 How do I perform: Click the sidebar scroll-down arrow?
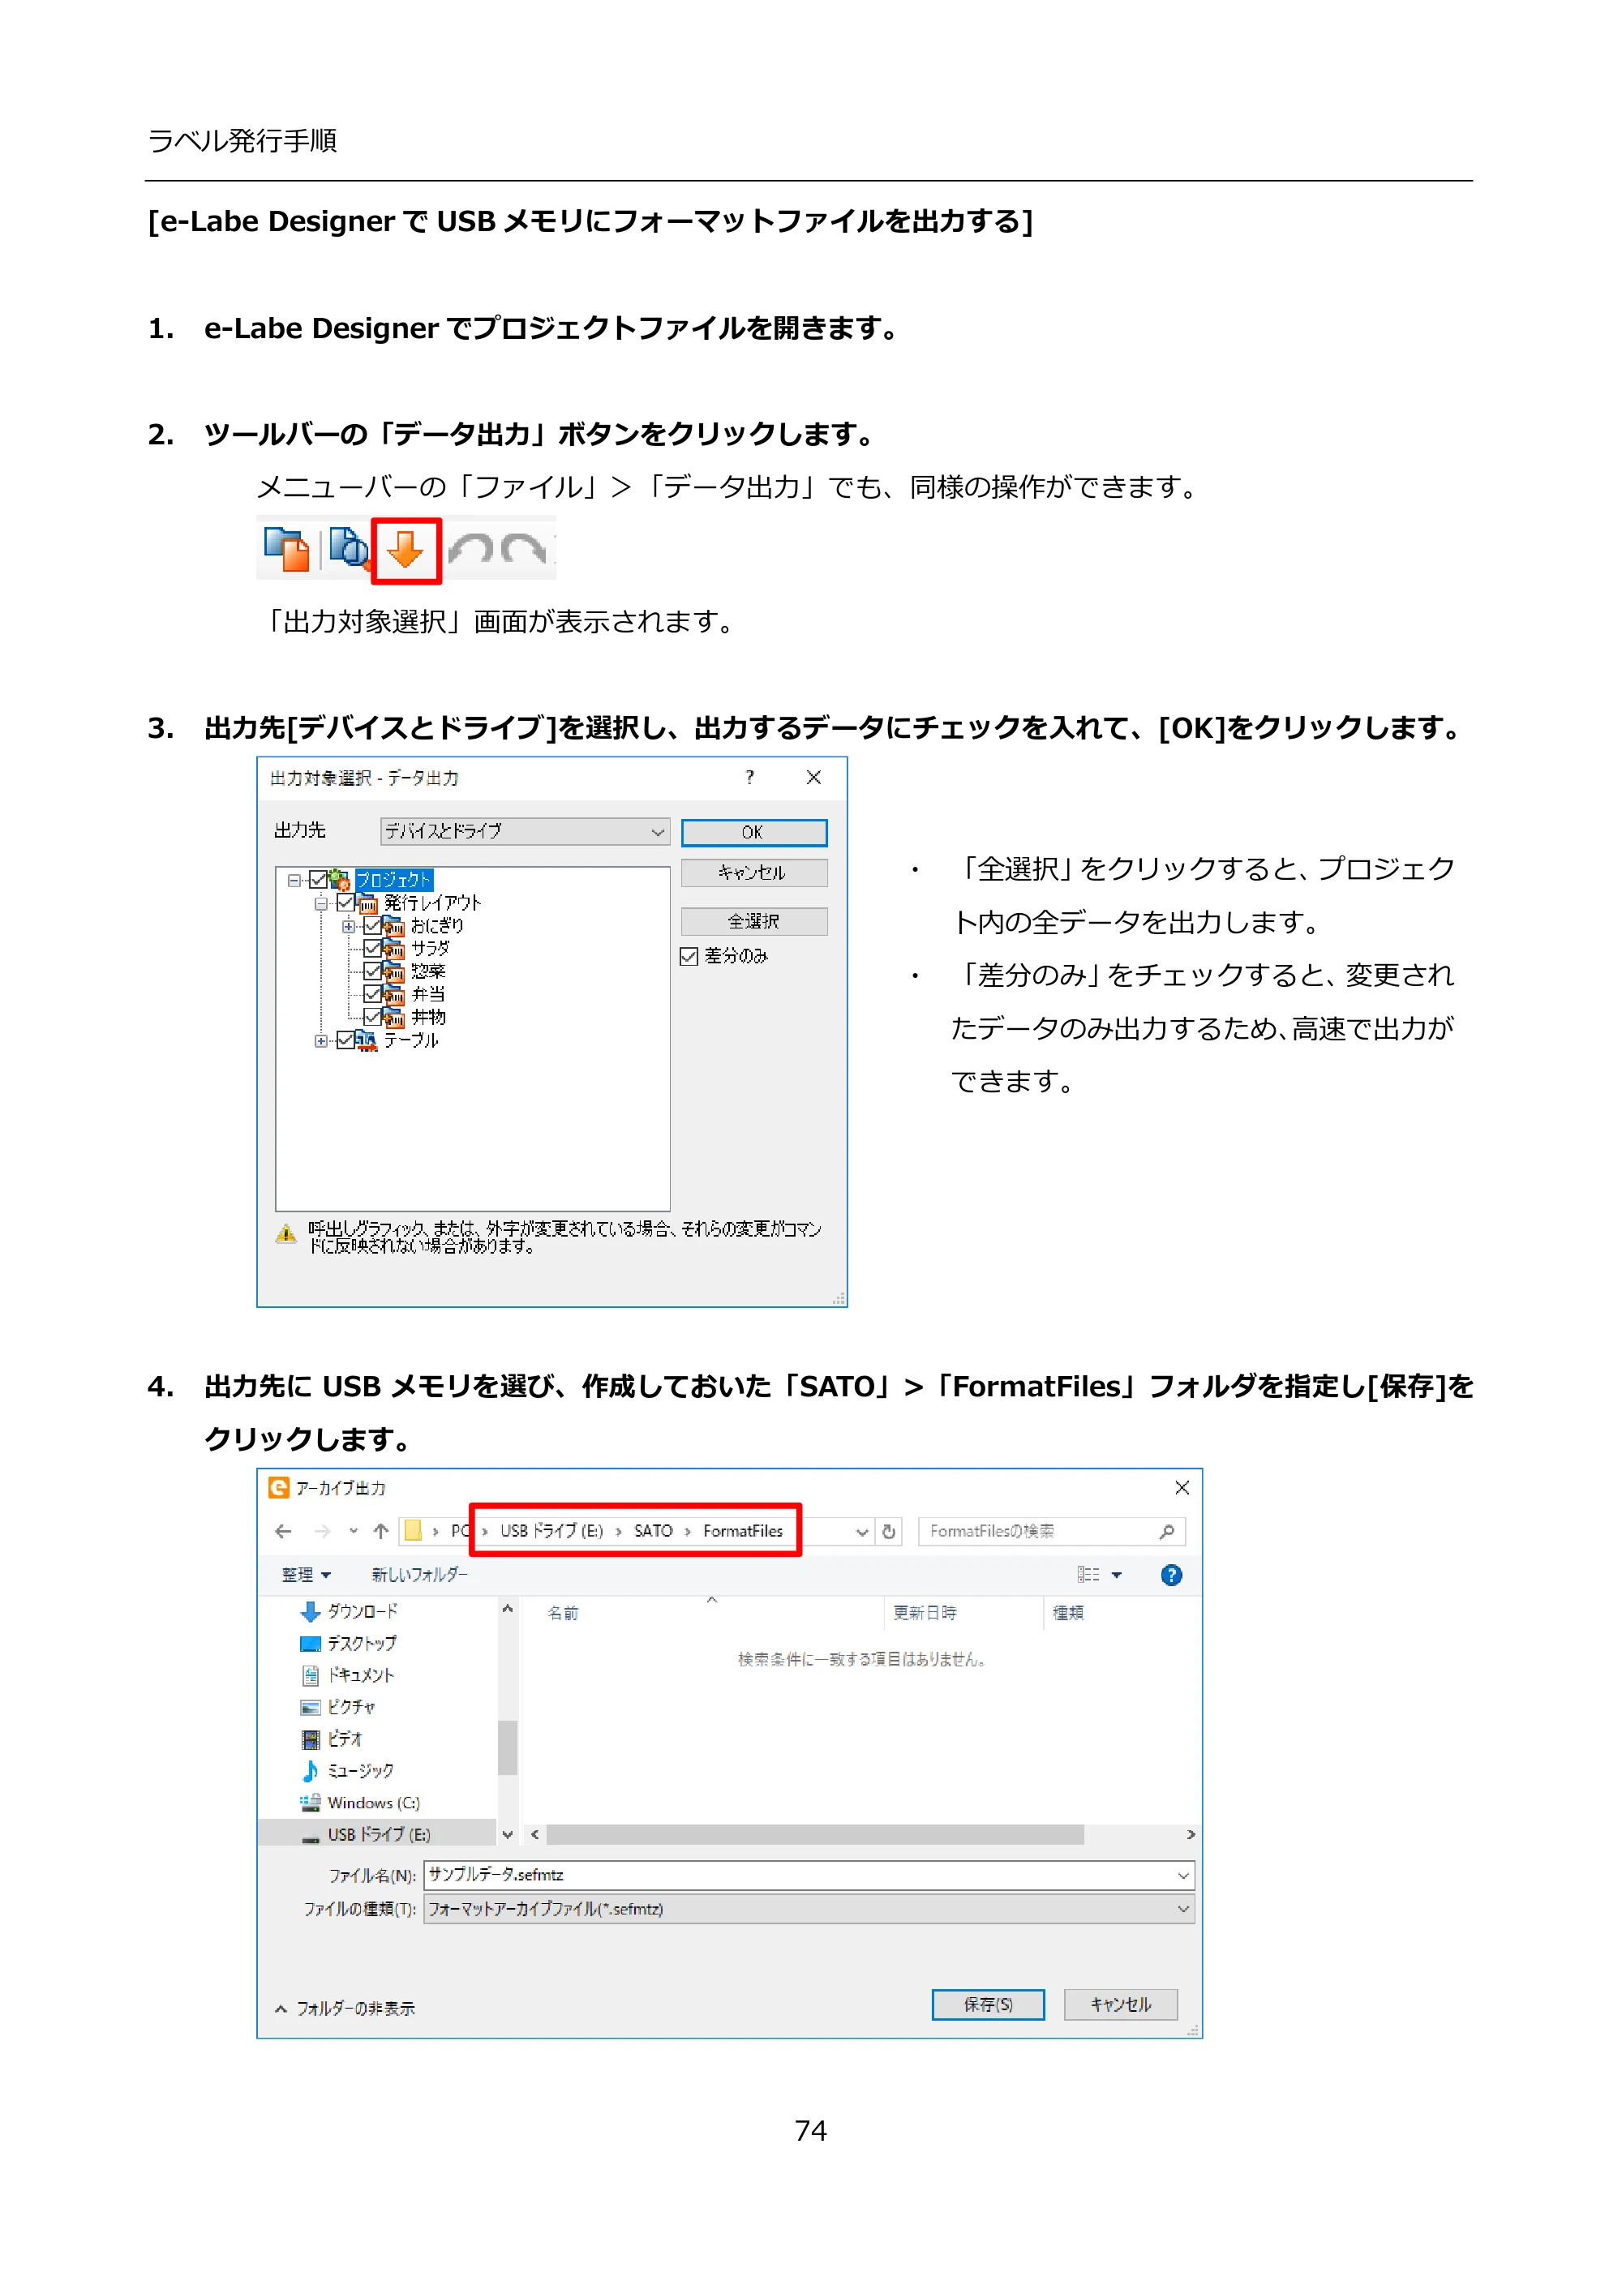point(508,1834)
